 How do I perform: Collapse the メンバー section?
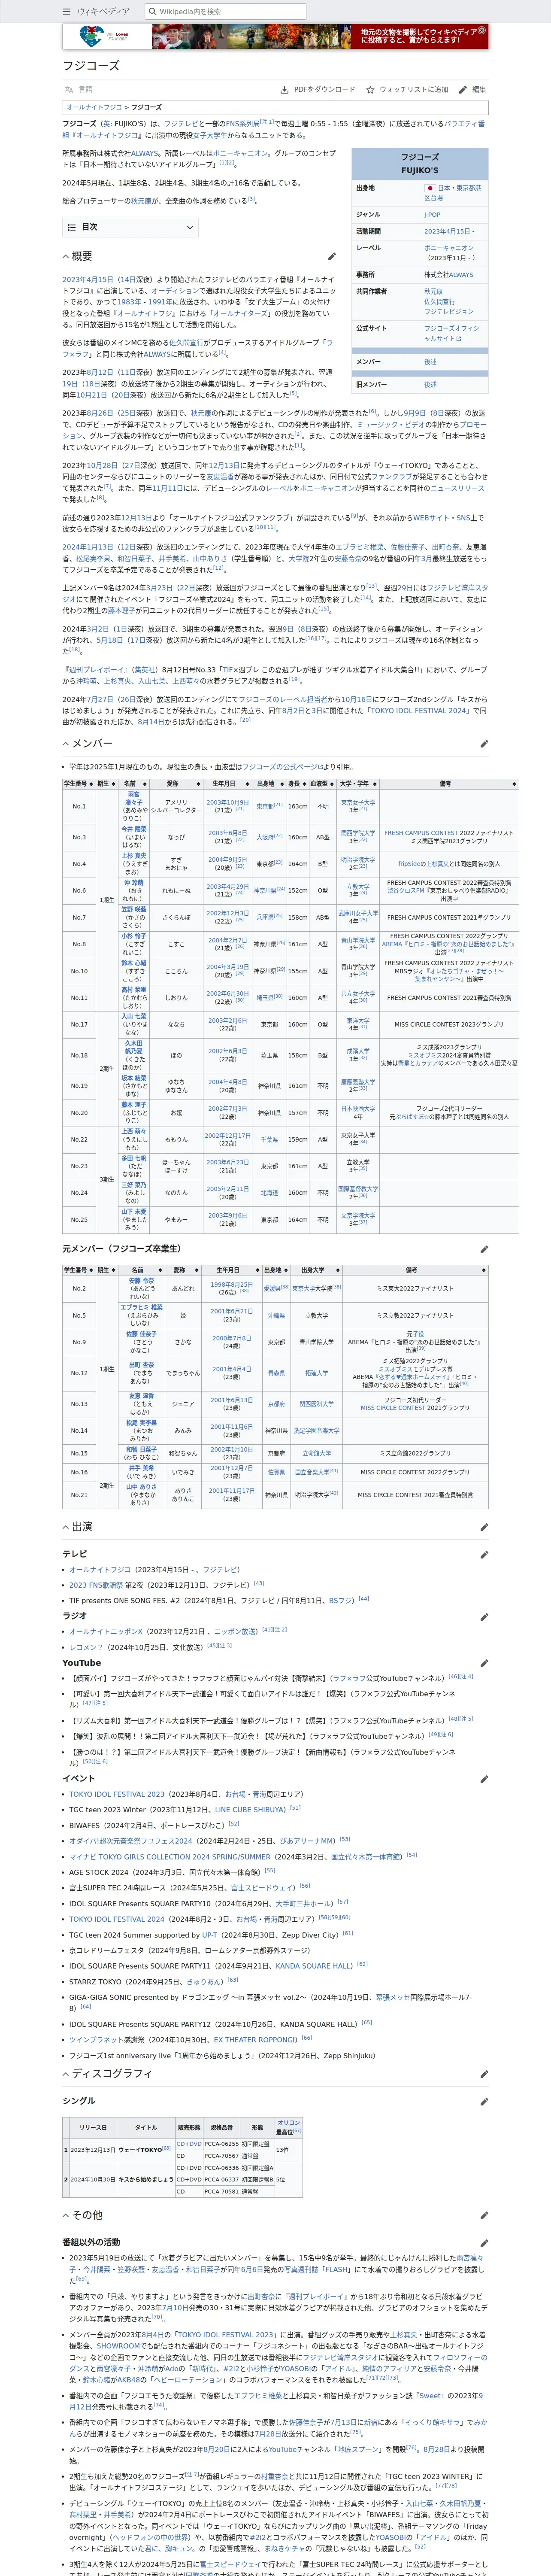tap(66, 743)
